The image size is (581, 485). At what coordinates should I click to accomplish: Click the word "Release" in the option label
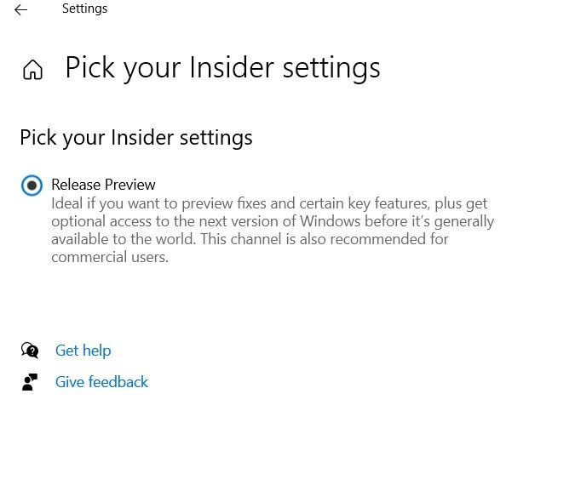pos(76,185)
